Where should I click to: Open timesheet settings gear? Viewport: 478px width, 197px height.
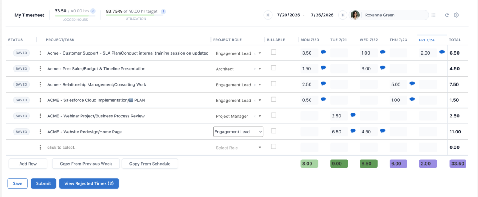pyautogui.click(x=456, y=15)
